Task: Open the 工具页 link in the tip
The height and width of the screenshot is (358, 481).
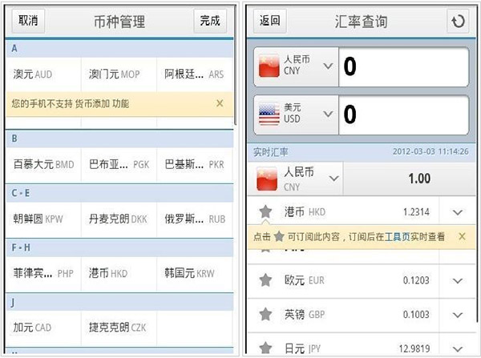Action: (398, 236)
